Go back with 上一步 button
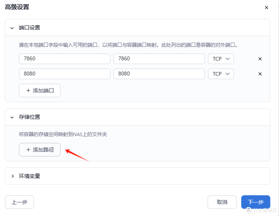 click(x=19, y=202)
